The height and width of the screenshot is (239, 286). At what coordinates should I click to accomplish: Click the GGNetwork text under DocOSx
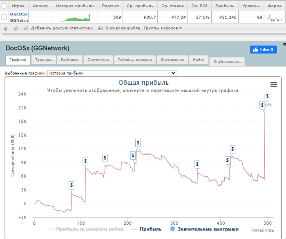click(x=19, y=20)
